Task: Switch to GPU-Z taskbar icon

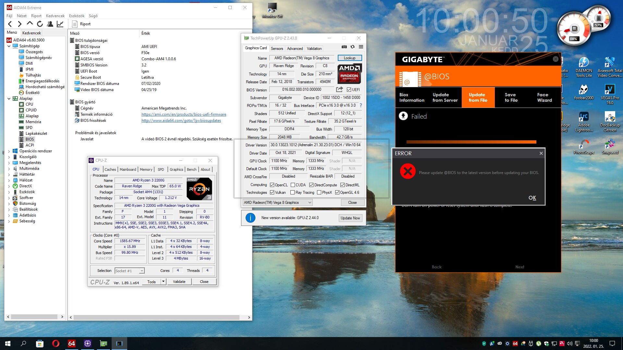Action: click(x=103, y=344)
